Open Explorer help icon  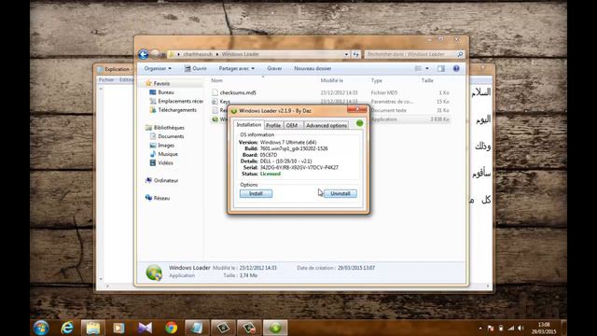[x=456, y=68]
